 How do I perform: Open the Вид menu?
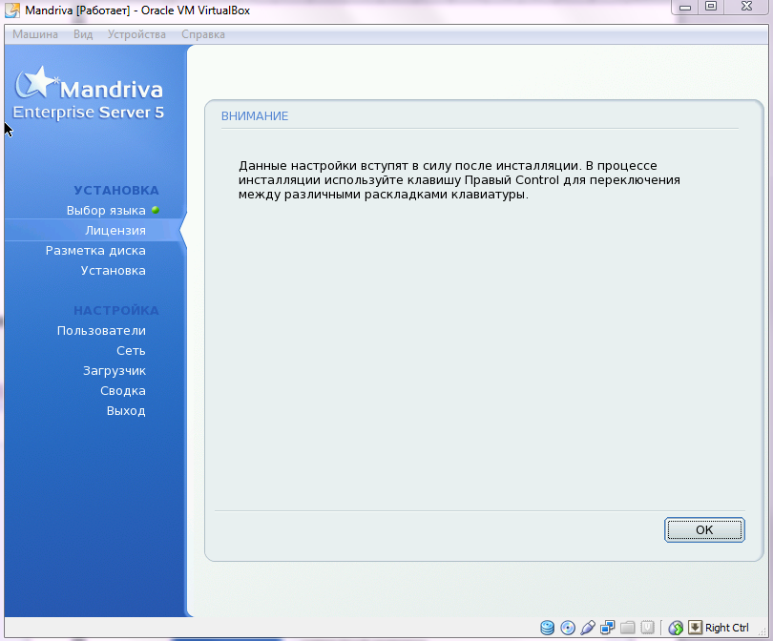(83, 34)
